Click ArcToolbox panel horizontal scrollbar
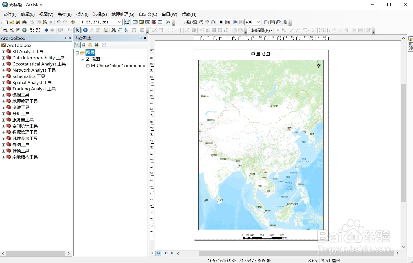The image size is (413, 263). [36, 253]
